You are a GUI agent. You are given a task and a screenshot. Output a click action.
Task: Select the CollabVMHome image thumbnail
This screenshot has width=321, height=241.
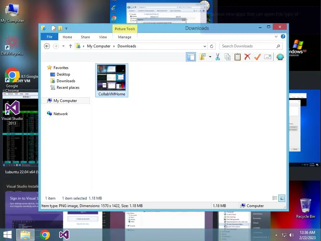point(112,80)
